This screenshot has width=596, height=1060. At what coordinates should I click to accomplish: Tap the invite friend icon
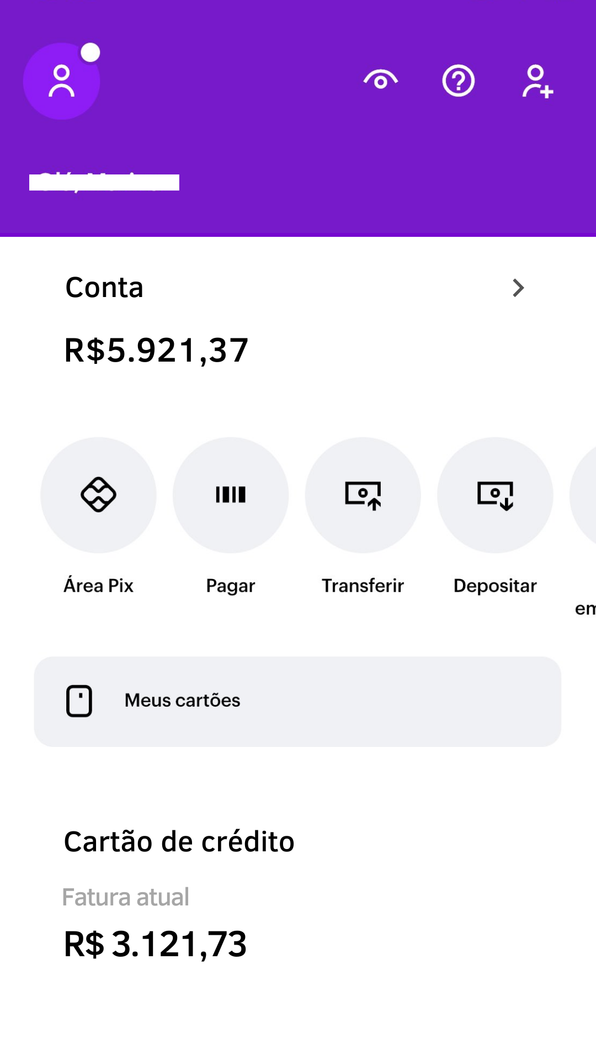(x=537, y=81)
